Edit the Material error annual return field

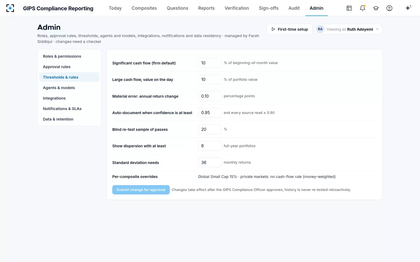coord(210,96)
